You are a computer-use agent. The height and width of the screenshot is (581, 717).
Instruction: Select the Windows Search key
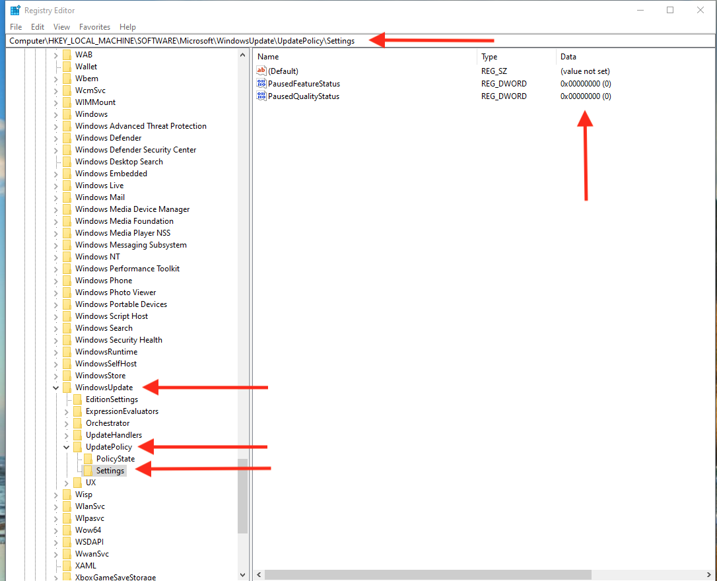click(x=104, y=328)
